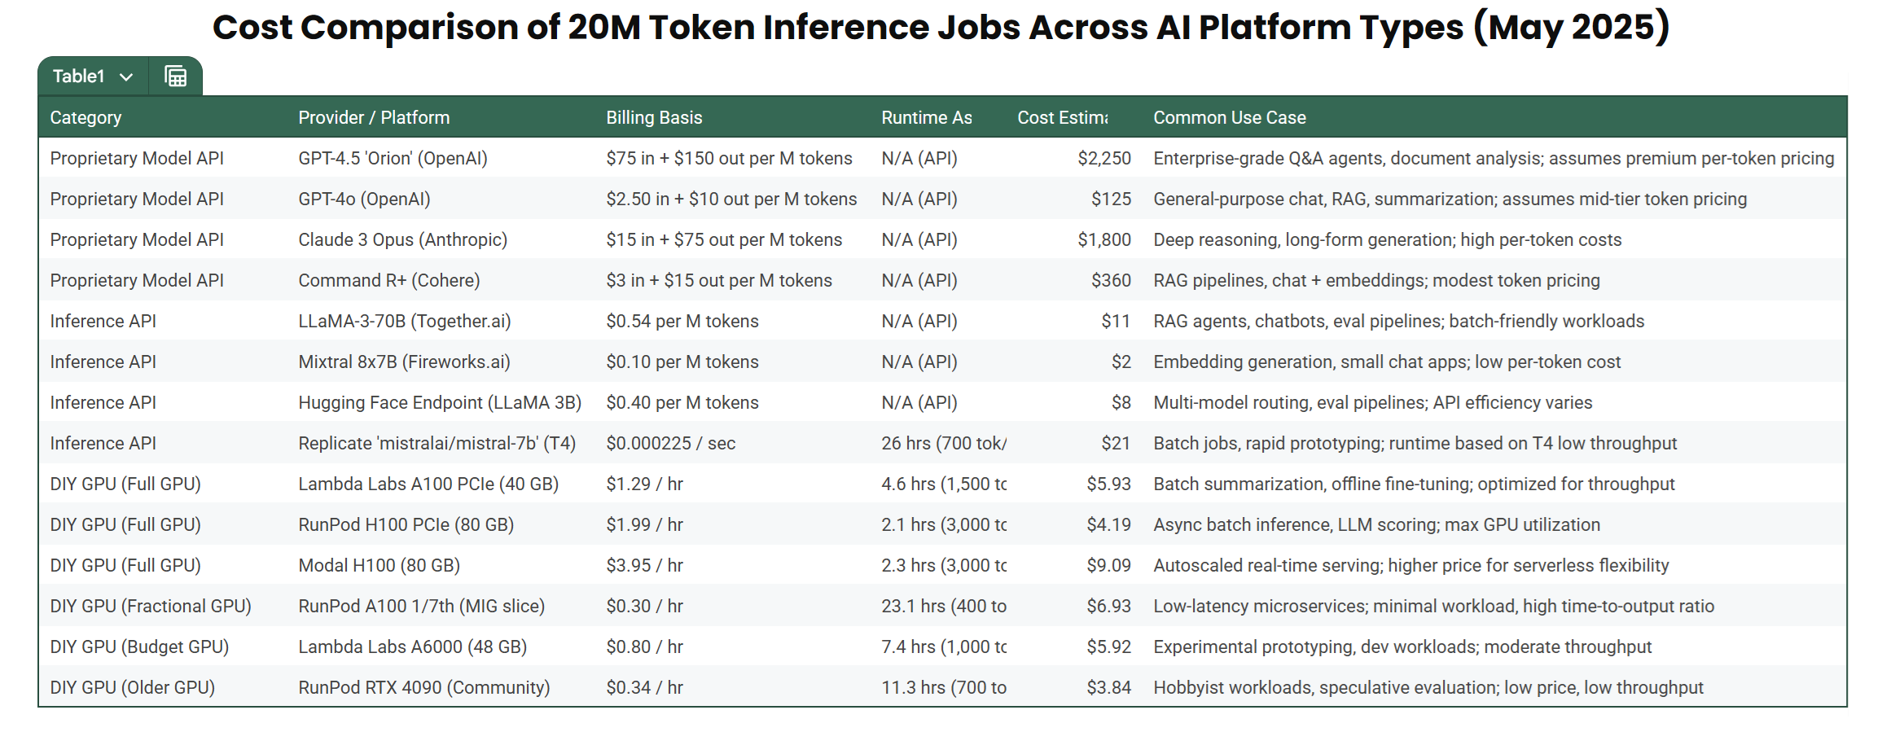Image resolution: width=1882 pixels, height=732 pixels.
Task: Click the Hugging Face Endpoint (LLaMA 3B) cell
Action: click(440, 402)
